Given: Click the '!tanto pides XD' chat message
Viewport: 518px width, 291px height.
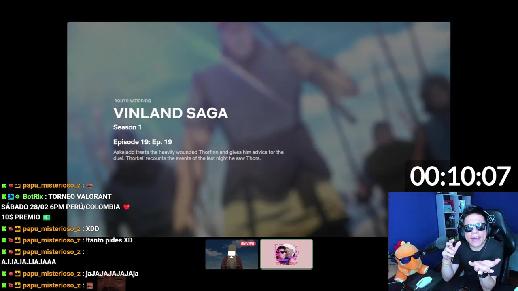Looking at the screenshot, I should tap(109, 240).
